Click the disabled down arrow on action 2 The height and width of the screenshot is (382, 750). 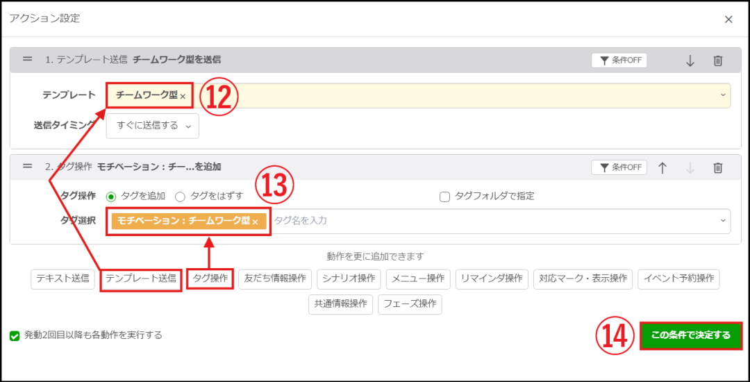690,168
